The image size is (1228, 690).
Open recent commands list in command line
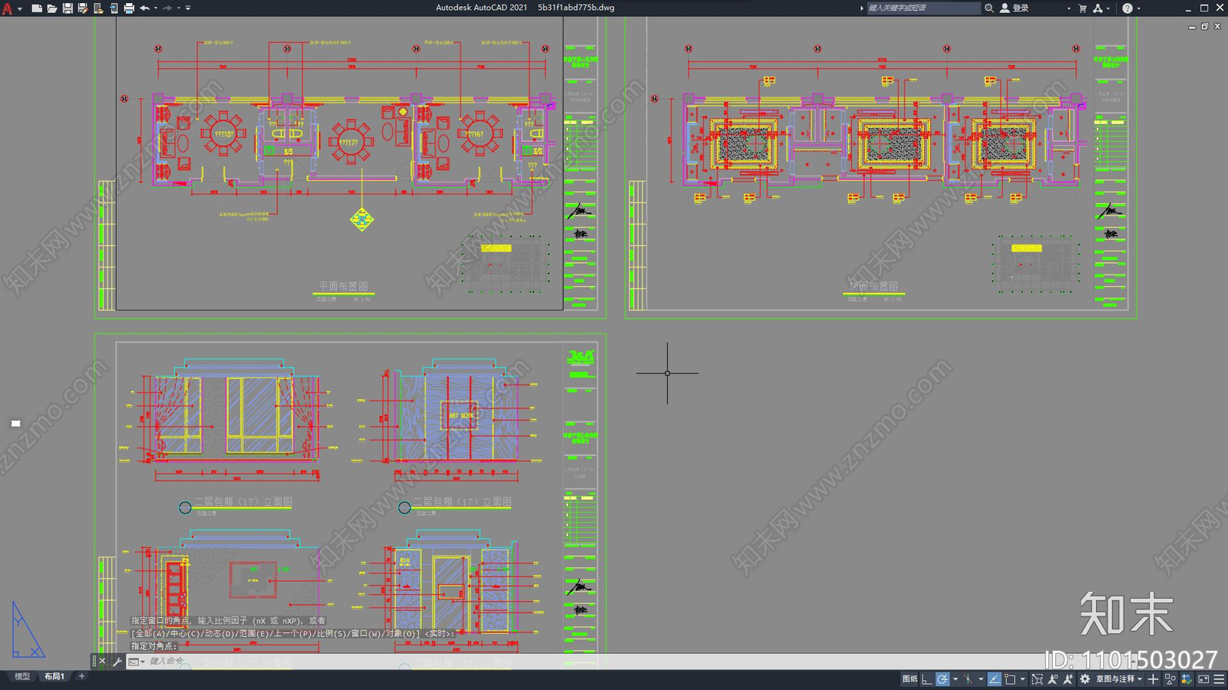pos(137,661)
